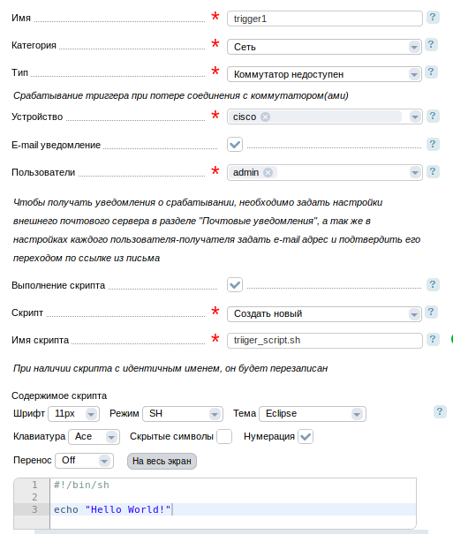The width and height of the screenshot is (453, 542).
Task: Enable Скрытые символы checkbox
Action: (224, 437)
